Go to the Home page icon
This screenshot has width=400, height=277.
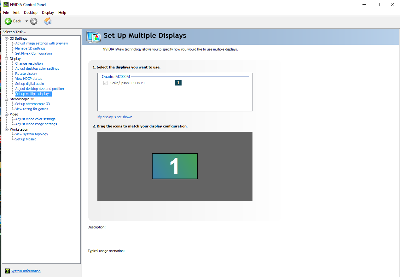48,21
